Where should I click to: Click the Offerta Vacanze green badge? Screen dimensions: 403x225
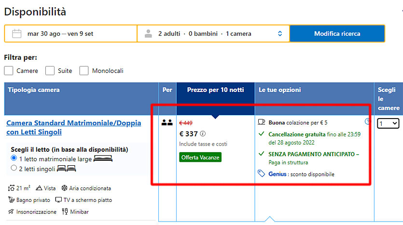(x=200, y=157)
